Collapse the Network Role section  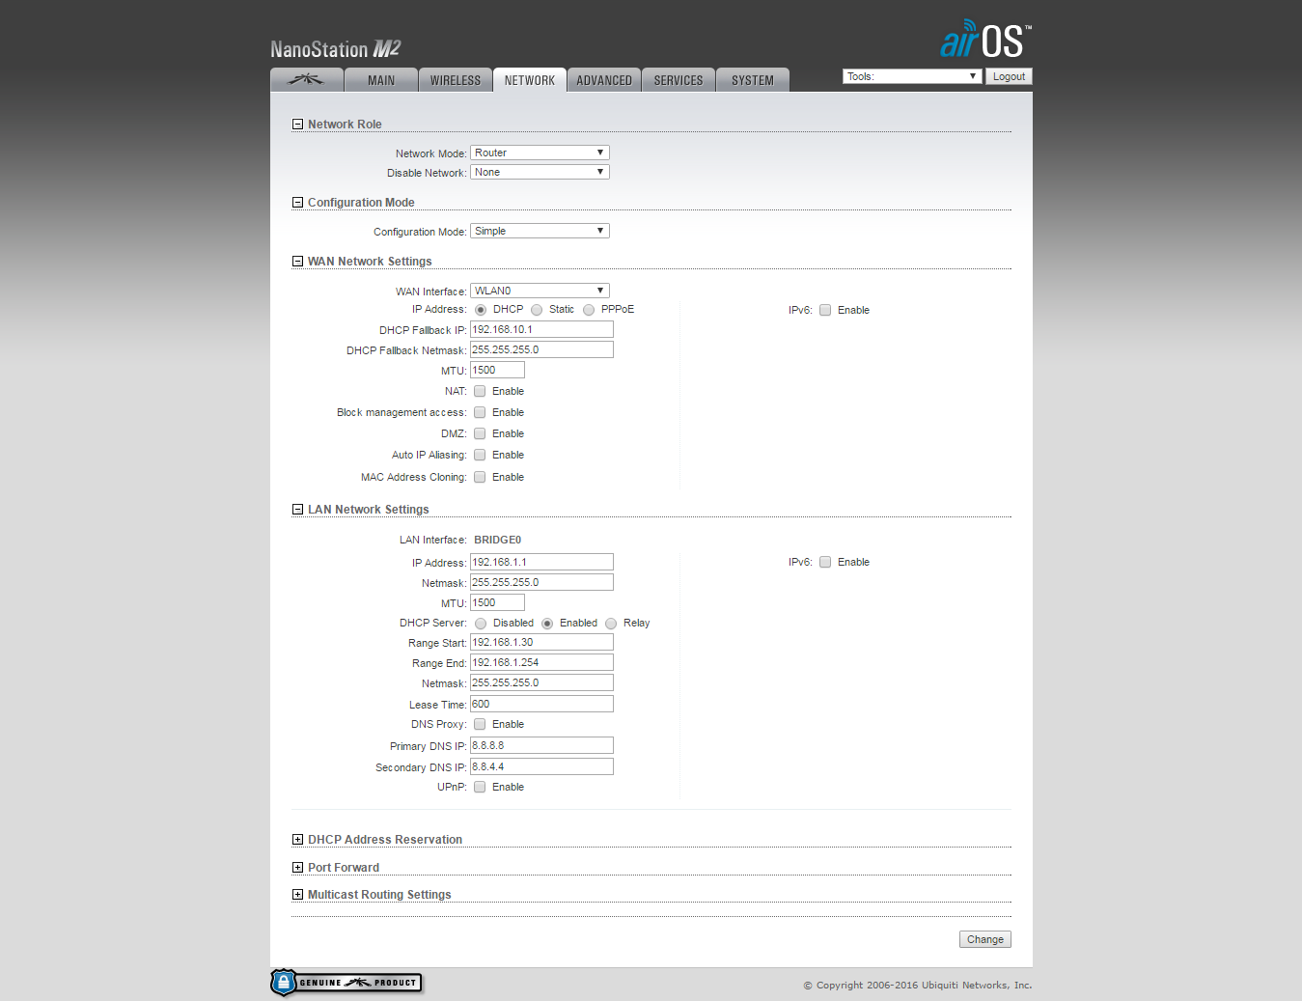click(x=297, y=125)
